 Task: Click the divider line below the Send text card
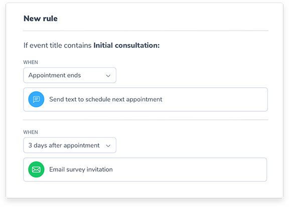(x=146, y=120)
